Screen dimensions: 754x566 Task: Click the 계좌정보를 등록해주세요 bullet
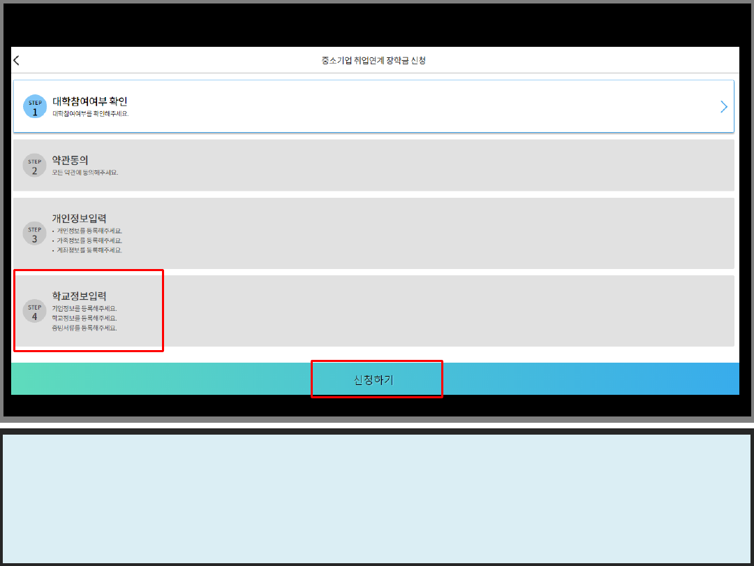89,250
